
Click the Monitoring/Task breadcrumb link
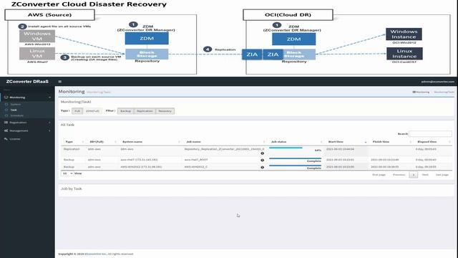[x=444, y=92]
